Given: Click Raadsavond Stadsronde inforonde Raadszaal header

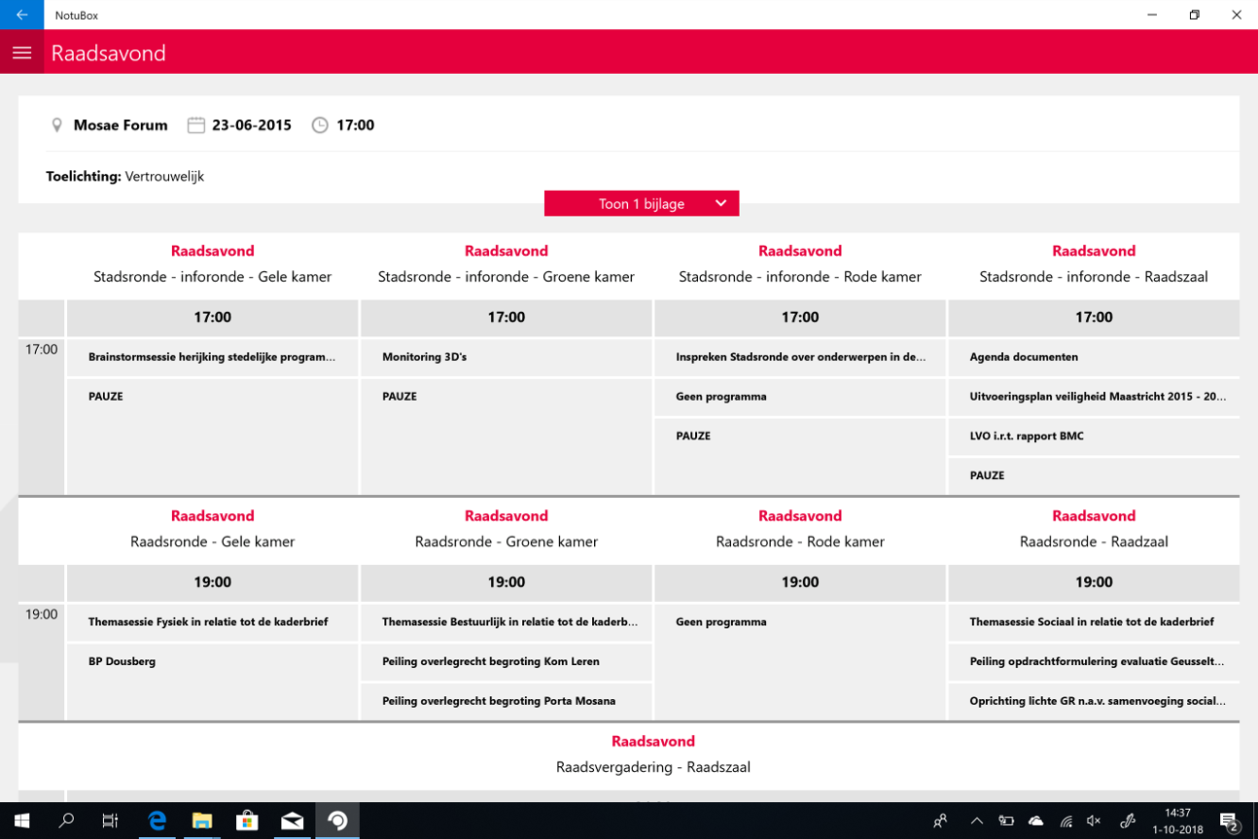Looking at the screenshot, I should point(1094,264).
